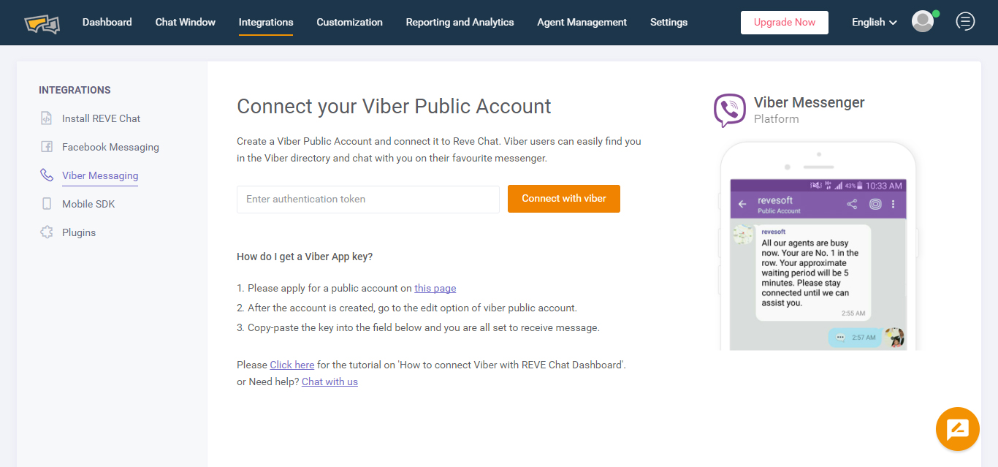
Task: Open the Agent Management tab
Action: pos(582,22)
